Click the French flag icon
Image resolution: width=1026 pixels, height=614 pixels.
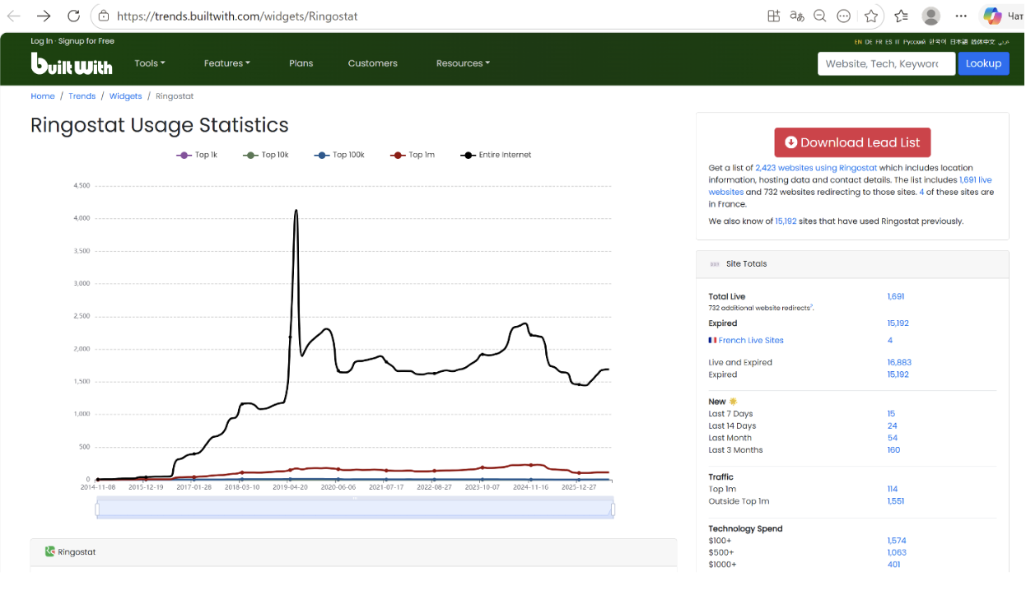712,340
